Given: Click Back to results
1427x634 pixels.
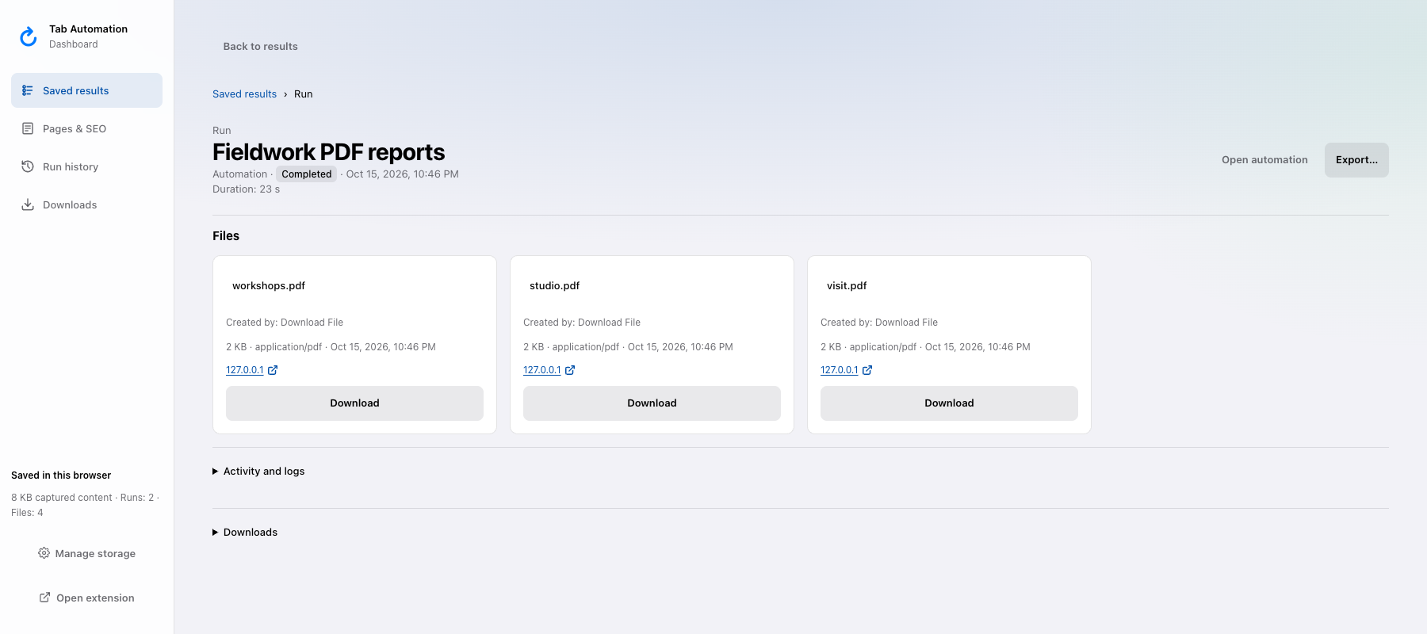Looking at the screenshot, I should tap(261, 47).
